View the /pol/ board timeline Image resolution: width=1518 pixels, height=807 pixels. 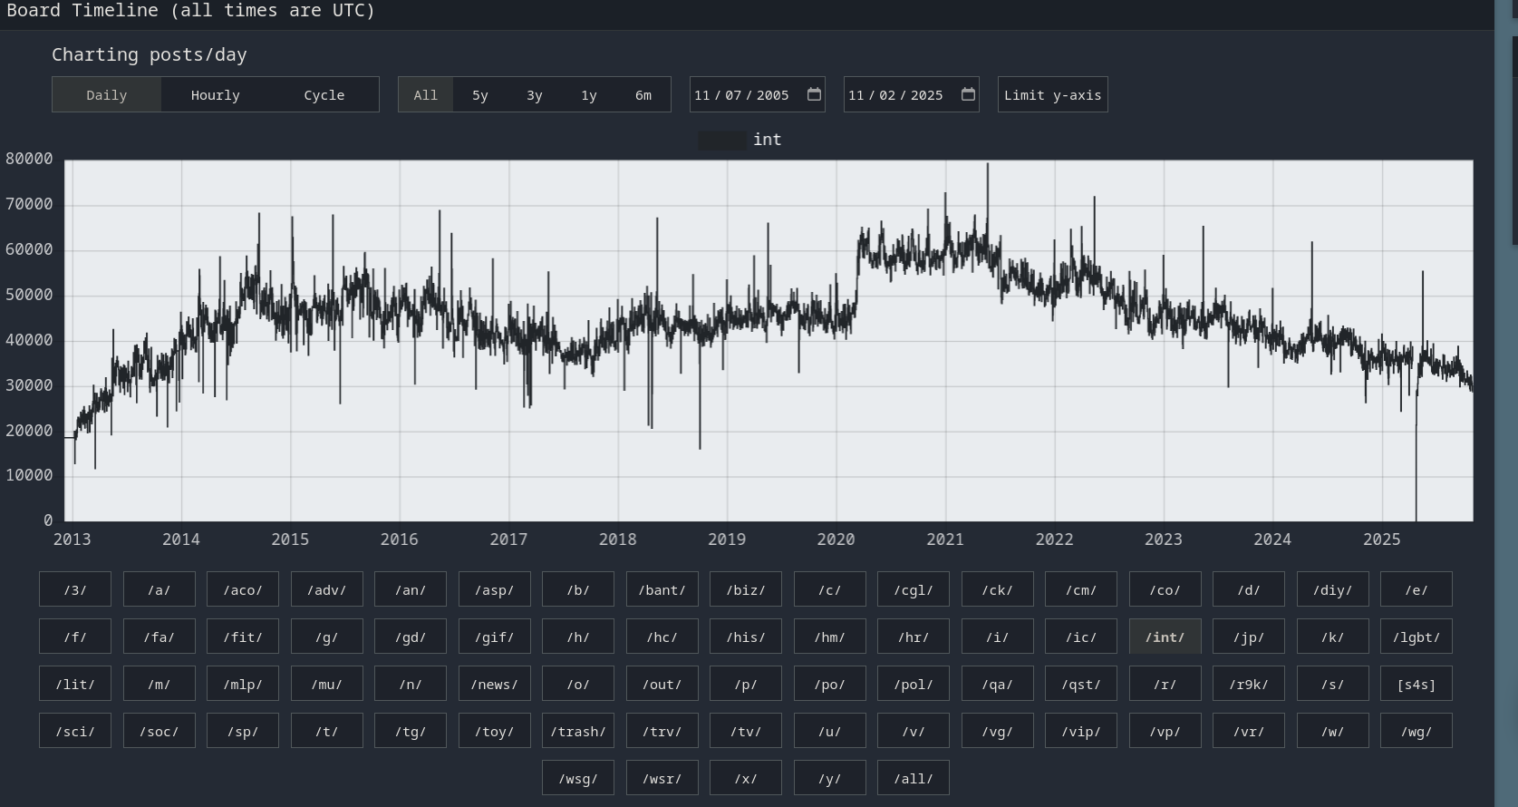point(914,684)
